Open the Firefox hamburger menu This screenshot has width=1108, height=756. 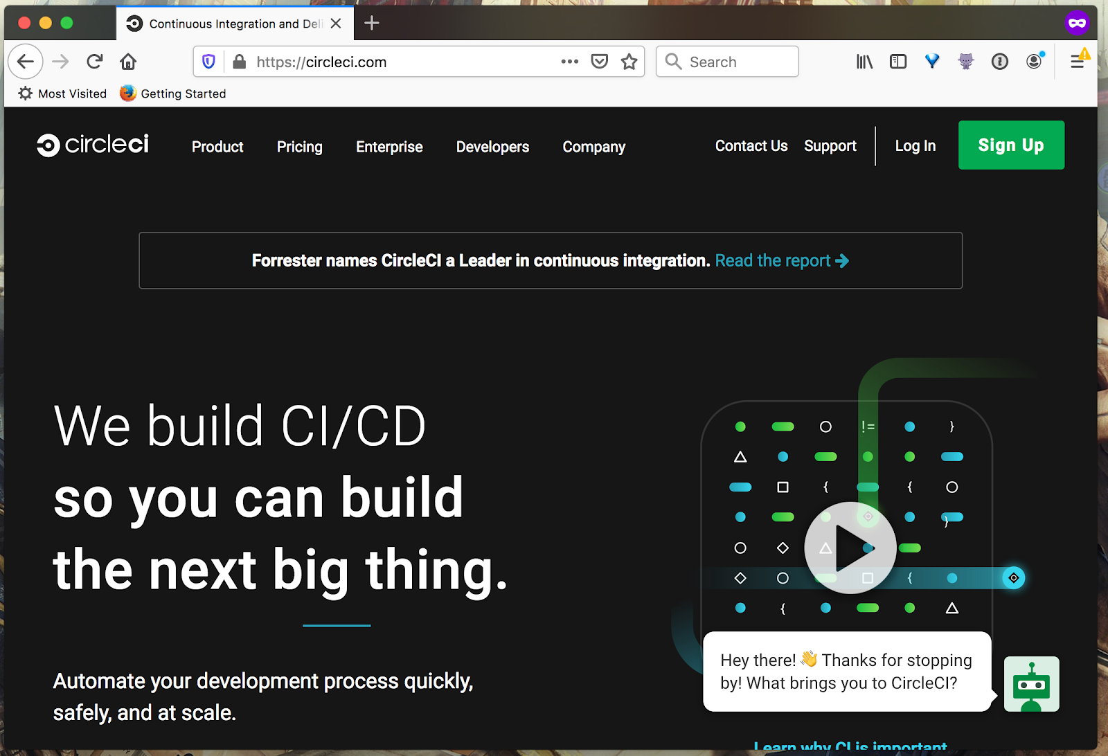(x=1078, y=62)
